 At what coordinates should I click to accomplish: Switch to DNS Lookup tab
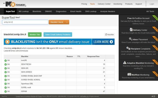pyautogui.click(x=91, y=11)
